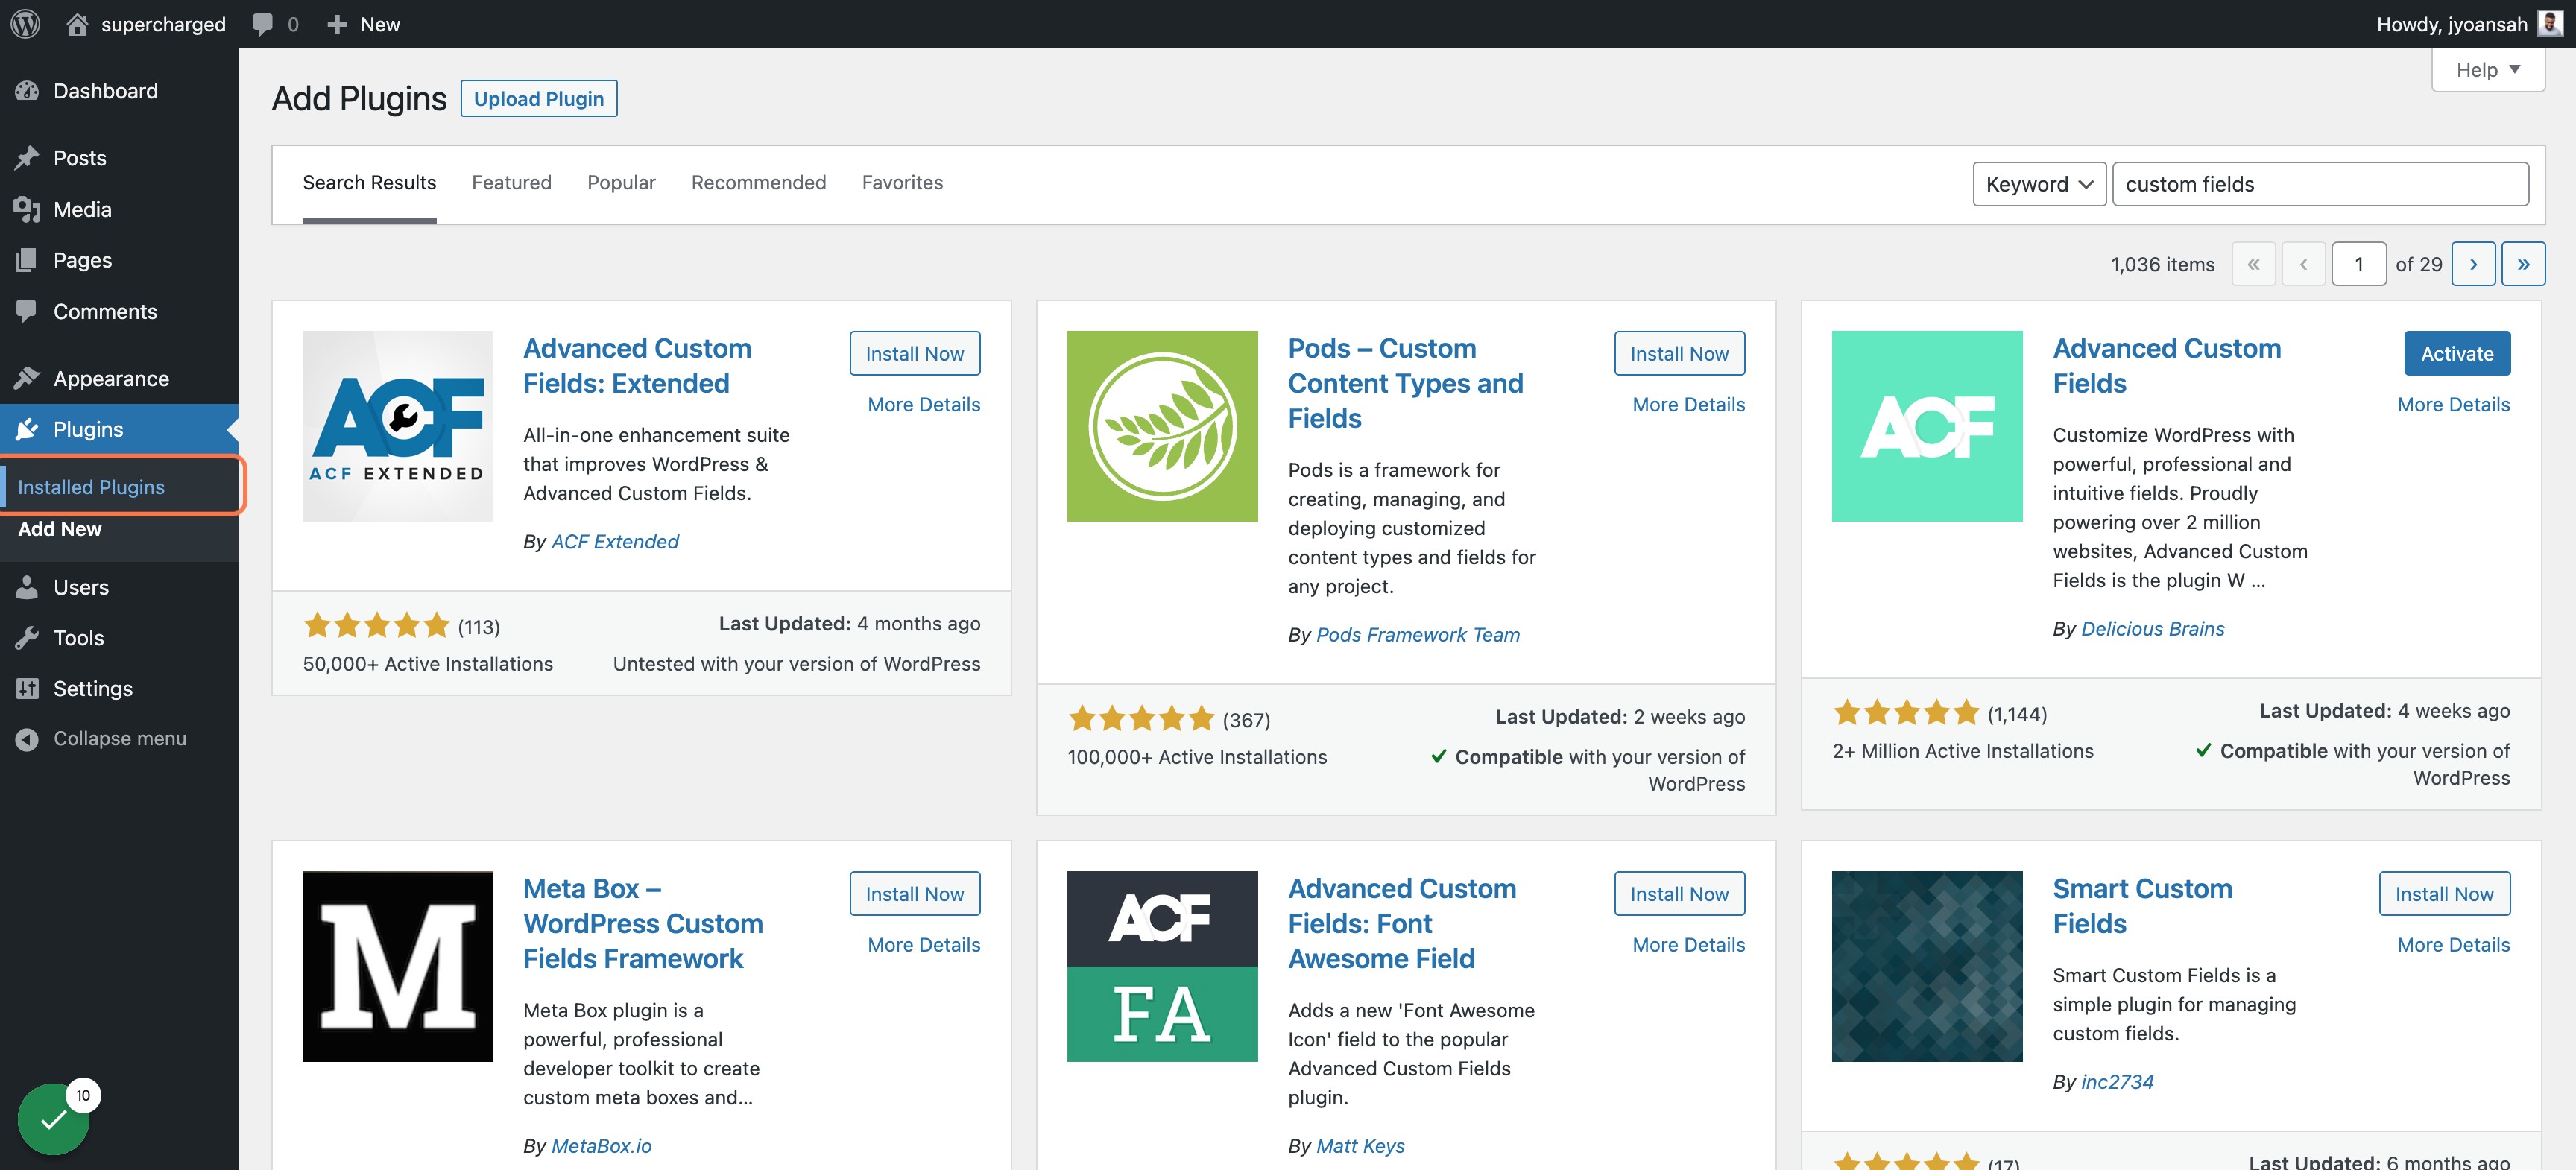Screen dimensions: 2576x1170
Task: Install the Smart Custom Fields plugin
Action: (2444, 893)
